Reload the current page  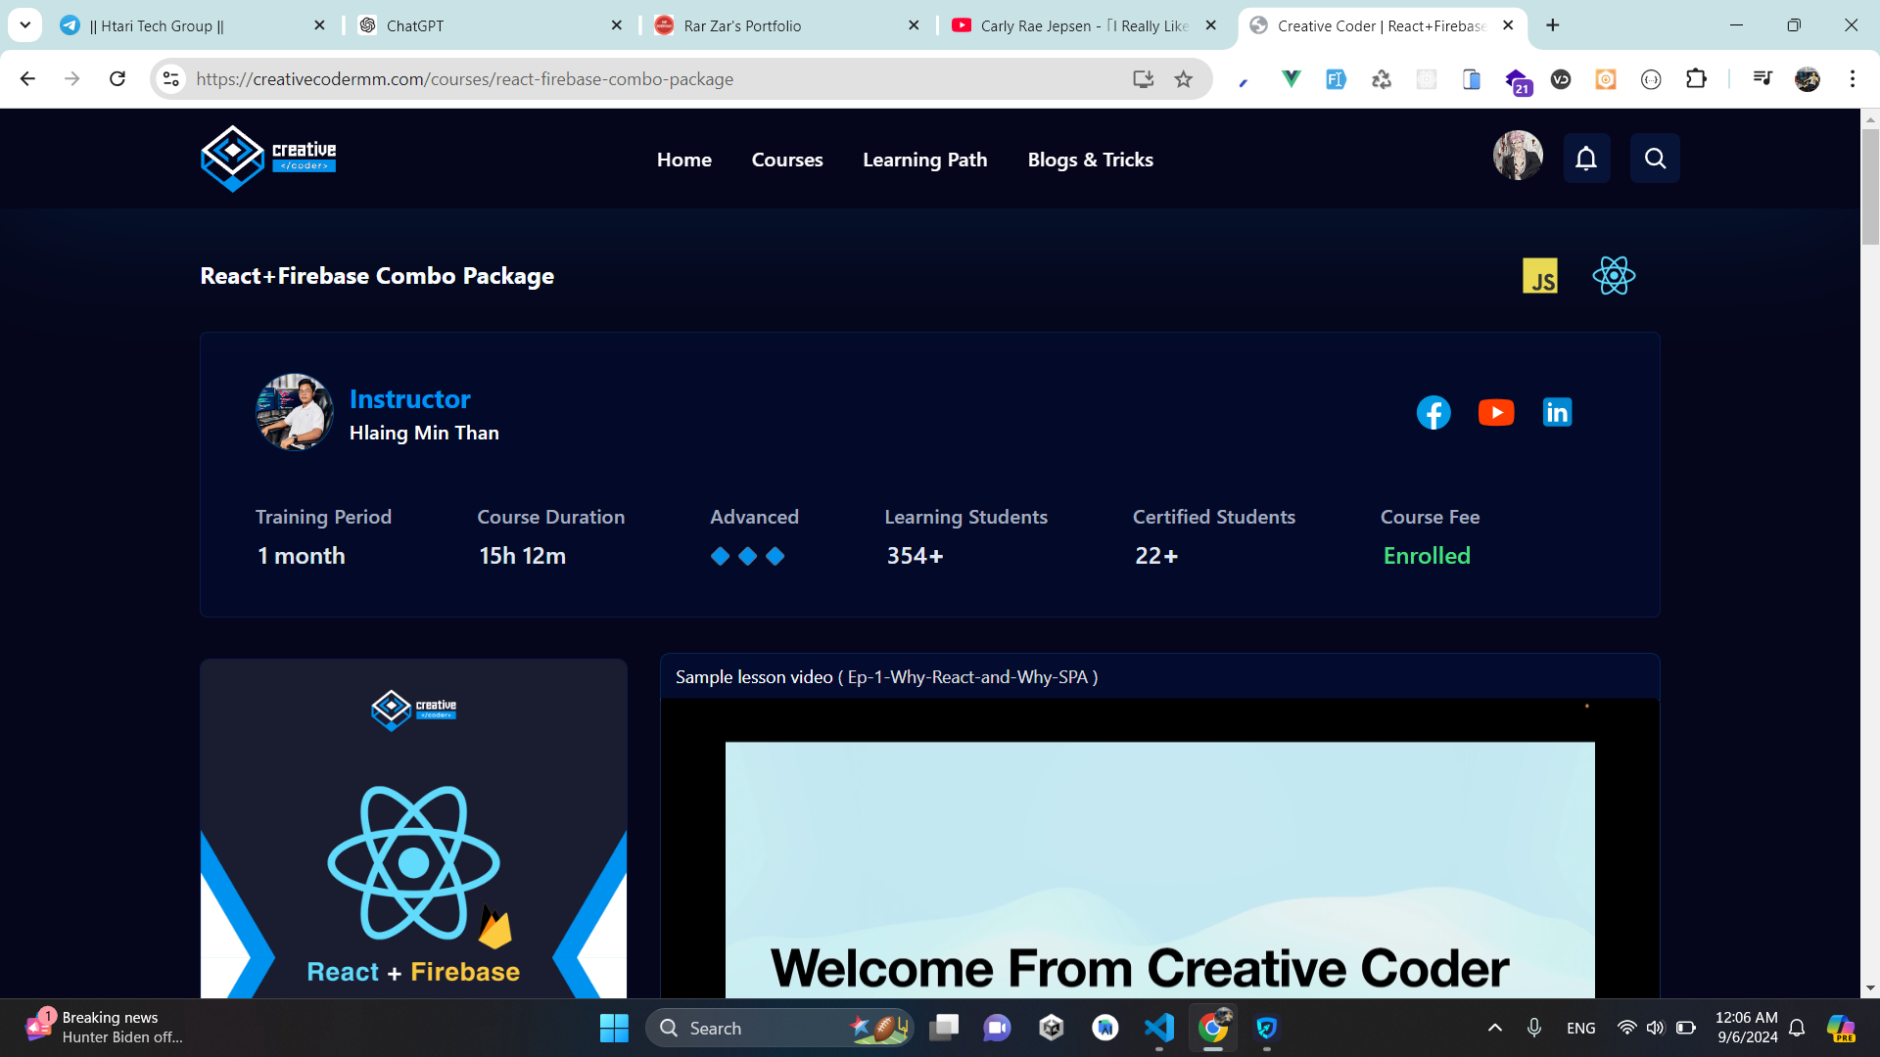(x=117, y=79)
